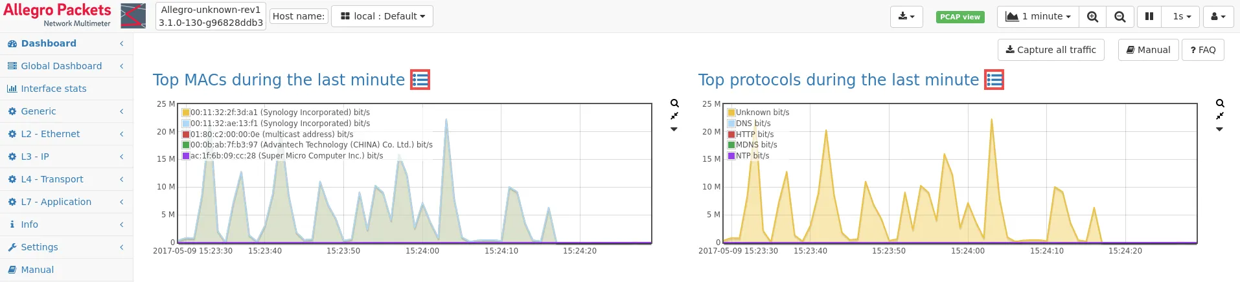The height and width of the screenshot is (282, 1240).
Task: Click the Capture all traffic button
Action: pyautogui.click(x=1051, y=50)
